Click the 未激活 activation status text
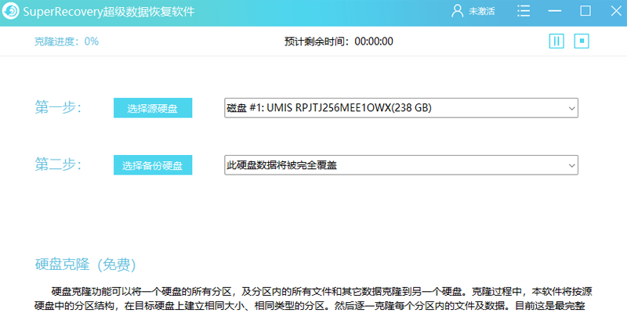This screenshot has height=313, width=627. pos(481,12)
